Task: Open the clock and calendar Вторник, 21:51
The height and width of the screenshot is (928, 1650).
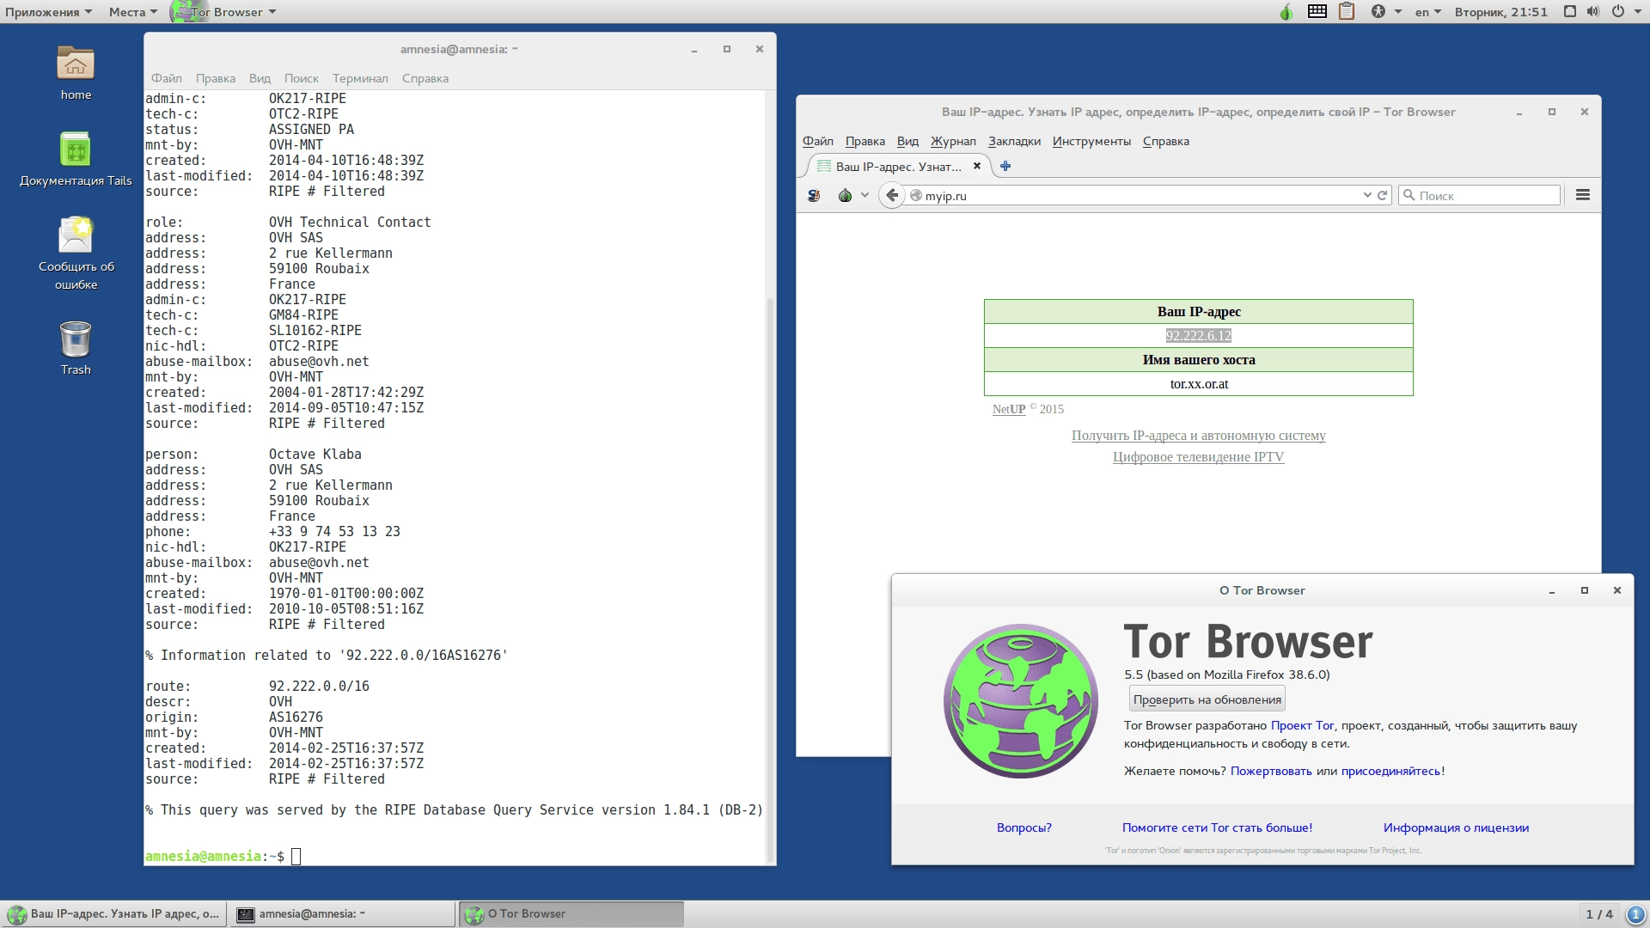Action: click(1500, 12)
